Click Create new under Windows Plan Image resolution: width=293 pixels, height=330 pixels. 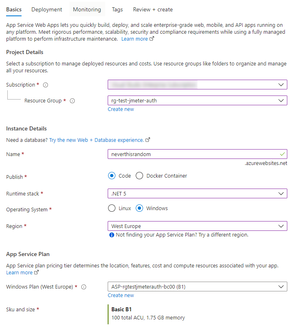point(121,295)
